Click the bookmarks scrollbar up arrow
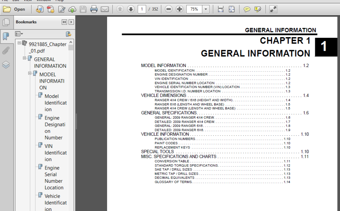Viewport: 340px width, 211px height. click(71, 42)
